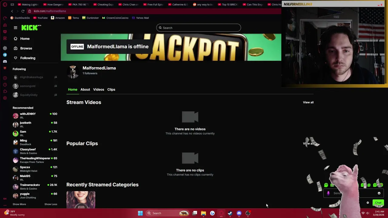The width and height of the screenshot is (388, 218).
Task: Reload the current page
Action: 23,11
